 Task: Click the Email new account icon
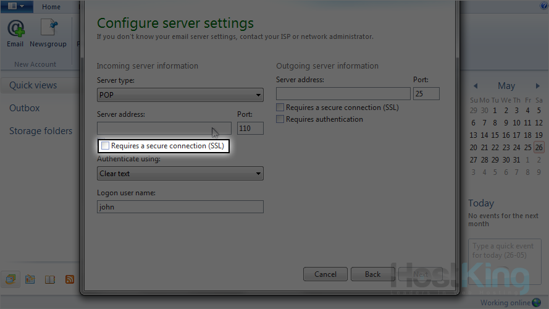[x=15, y=32]
